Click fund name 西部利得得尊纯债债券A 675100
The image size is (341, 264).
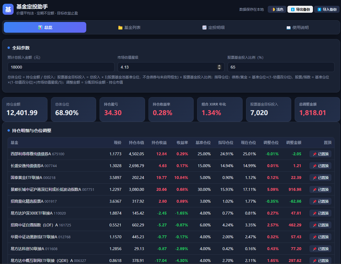tap(37, 154)
